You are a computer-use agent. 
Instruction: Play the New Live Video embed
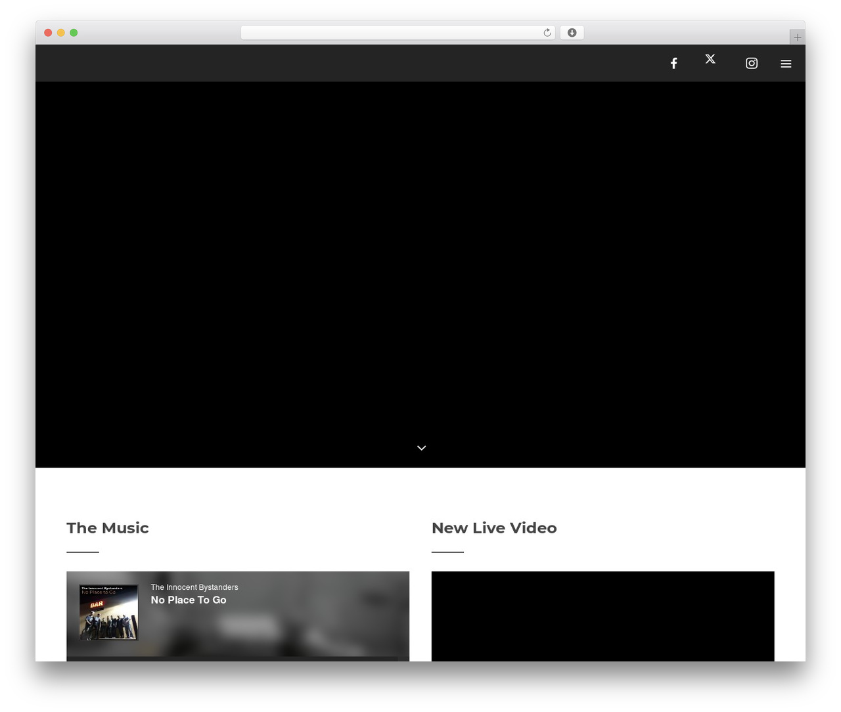pyautogui.click(x=602, y=616)
